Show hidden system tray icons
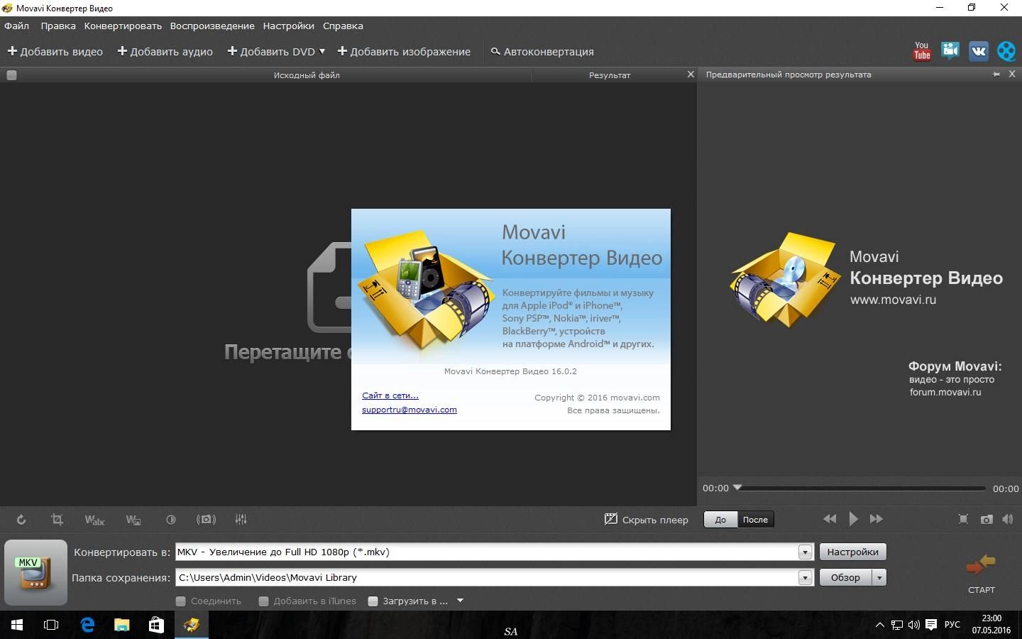 (880, 625)
